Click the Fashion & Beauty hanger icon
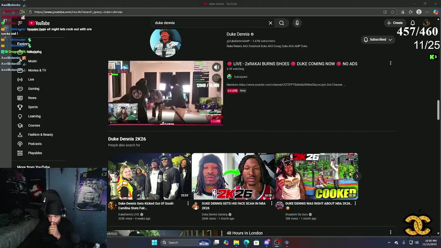The image size is (441, 248). [20, 135]
